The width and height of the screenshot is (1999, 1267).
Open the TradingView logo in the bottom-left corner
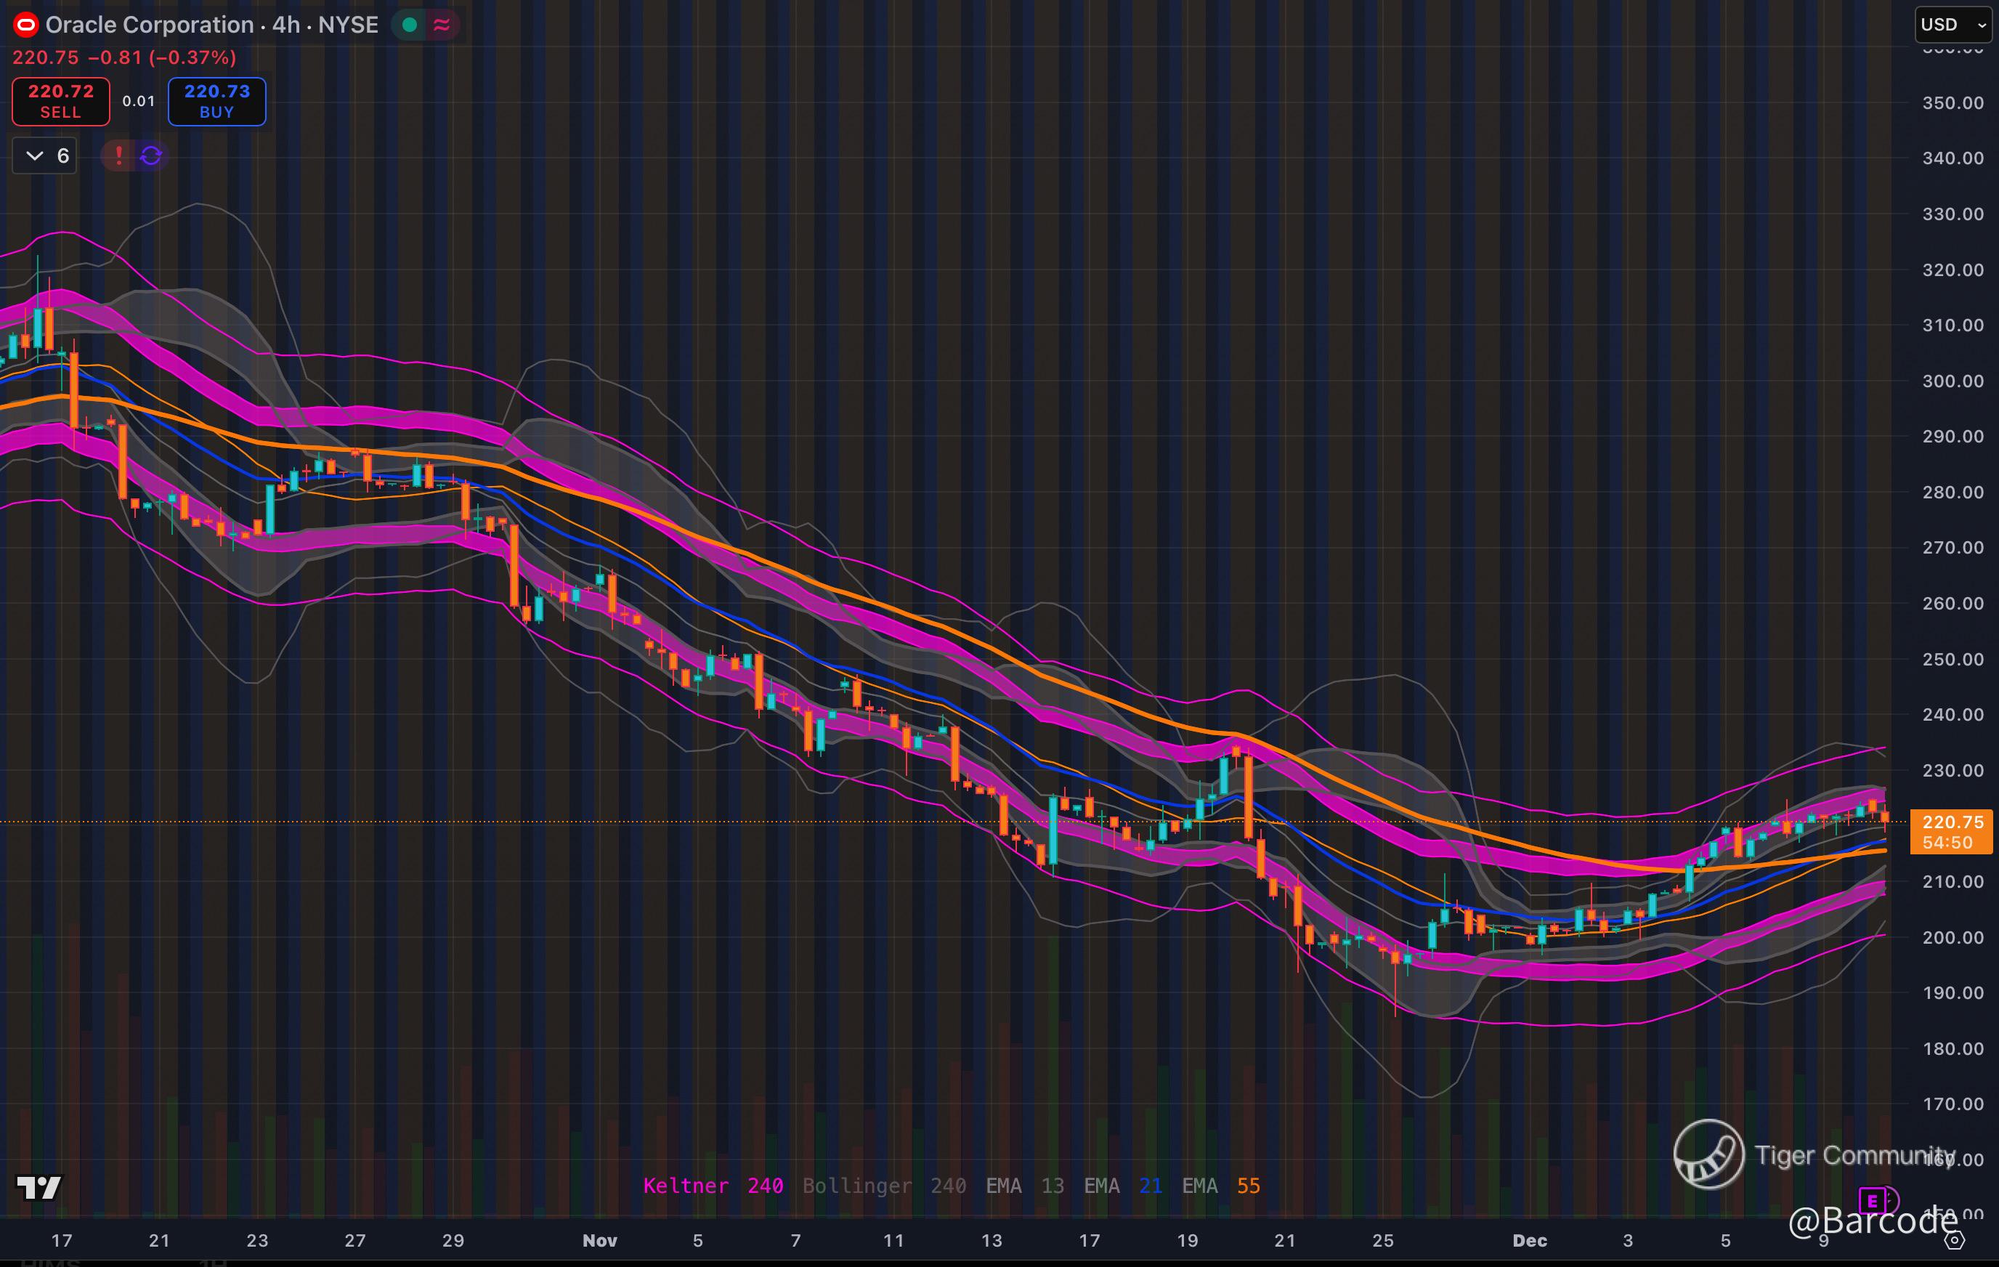point(39,1187)
